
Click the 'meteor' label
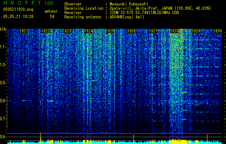[x=51, y=11]
